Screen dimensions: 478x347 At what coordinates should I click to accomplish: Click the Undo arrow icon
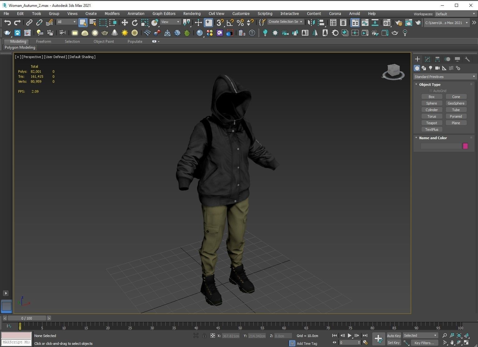[x=7, y=22]
